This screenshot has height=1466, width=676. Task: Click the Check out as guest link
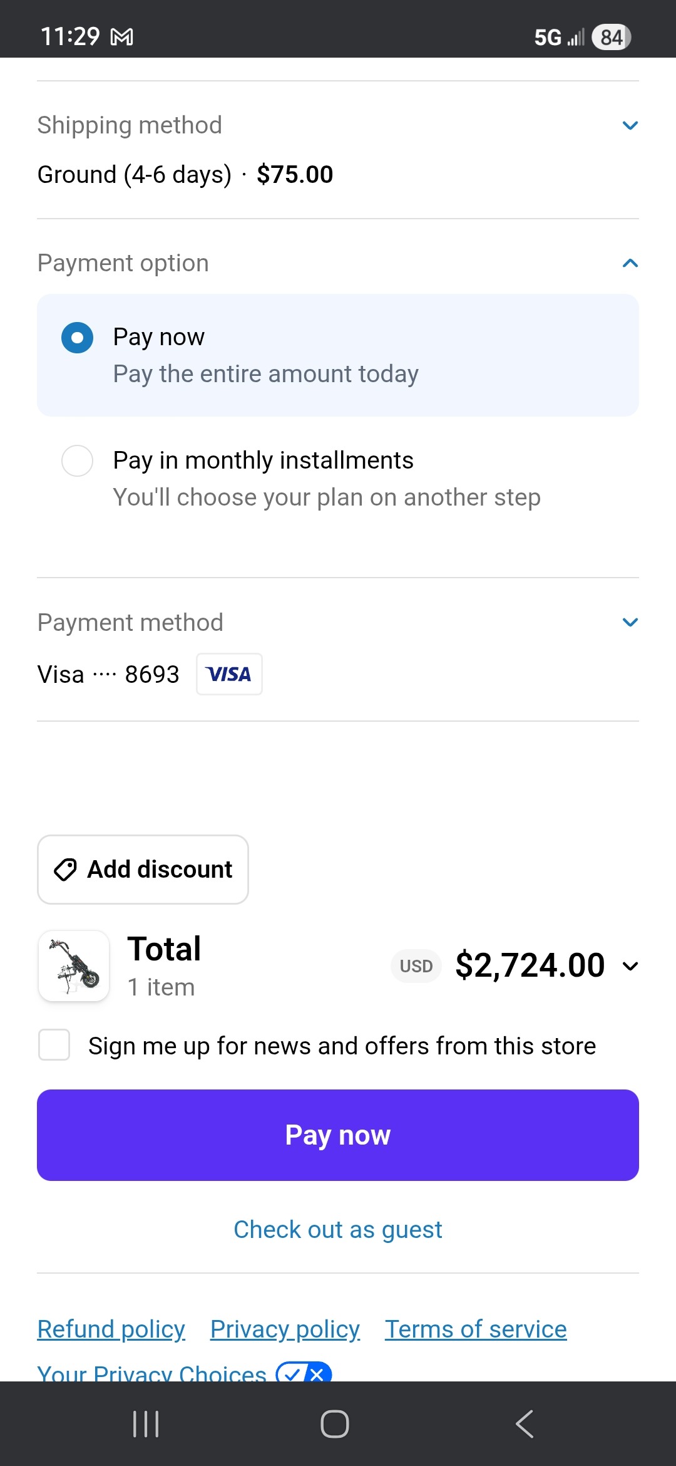[x=338, y=1230]
